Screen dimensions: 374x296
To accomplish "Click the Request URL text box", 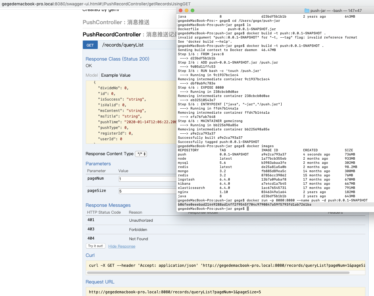I will point(226,292).
